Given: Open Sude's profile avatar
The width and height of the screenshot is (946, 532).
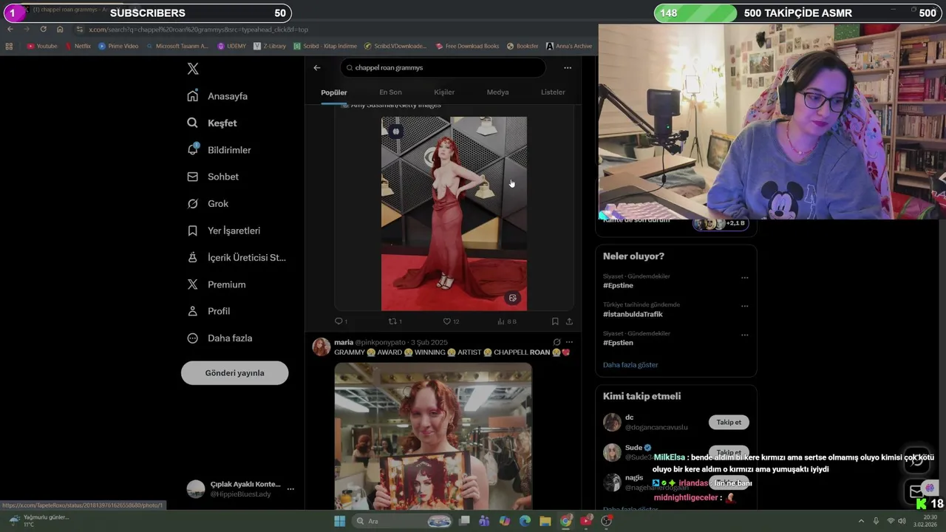Looking at the screenshot, I should tap(612, 452).
